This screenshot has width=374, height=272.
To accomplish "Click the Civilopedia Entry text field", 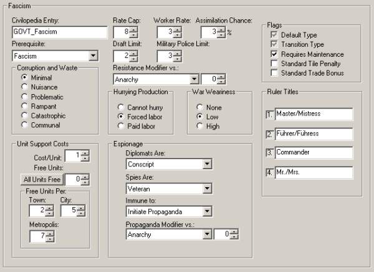I will pyautogui.click(x=59, y=32).
